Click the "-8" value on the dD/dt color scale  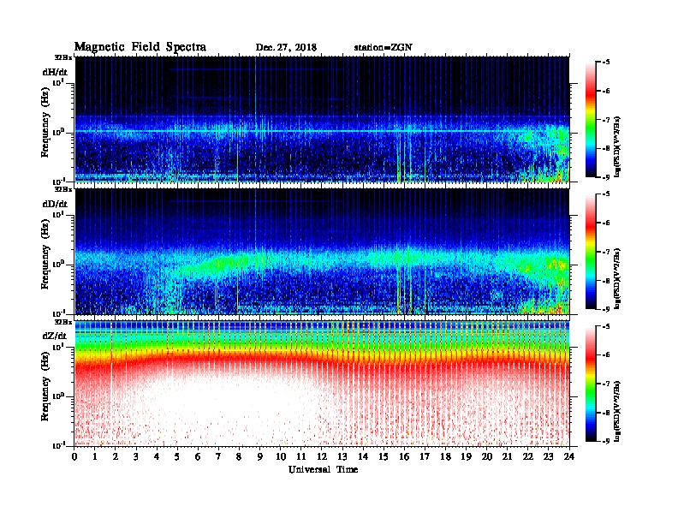tap(606, 281)
